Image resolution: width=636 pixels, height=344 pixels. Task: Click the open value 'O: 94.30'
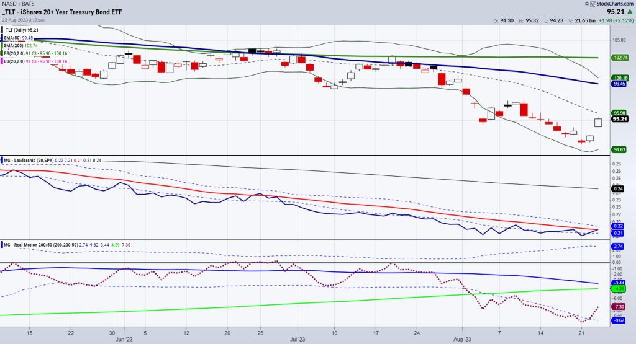(503, 20)
